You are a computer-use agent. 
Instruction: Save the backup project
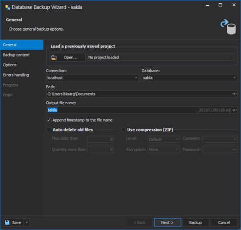[x=14, y=222]
